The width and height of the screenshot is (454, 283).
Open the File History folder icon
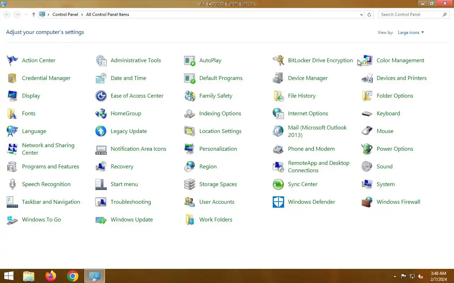[278, 96]
